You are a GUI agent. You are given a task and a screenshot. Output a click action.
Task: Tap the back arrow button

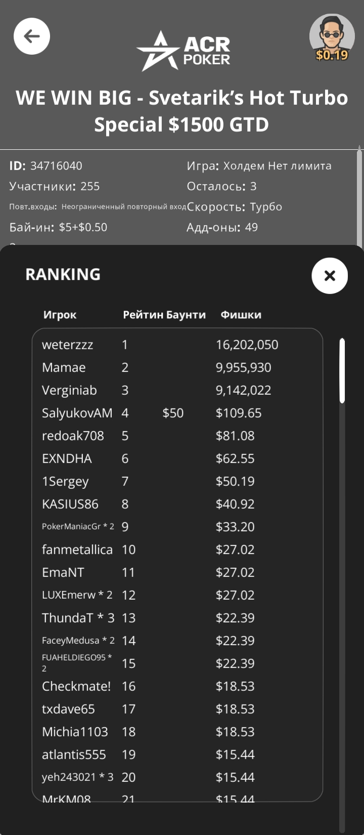coord(31,36)
